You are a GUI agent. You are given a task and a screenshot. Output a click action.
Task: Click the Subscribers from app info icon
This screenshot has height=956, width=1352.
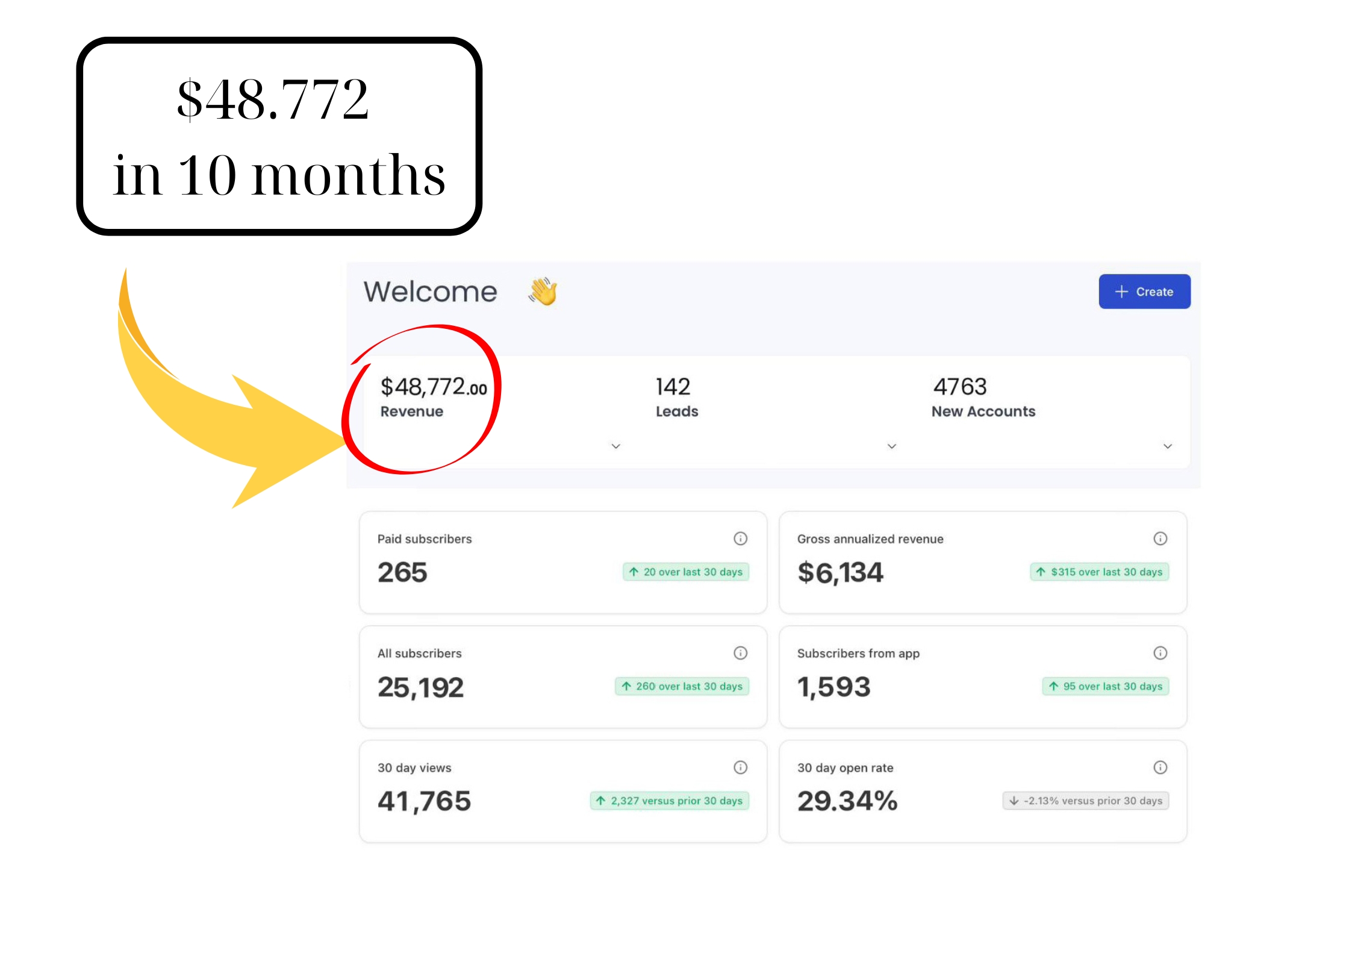click(1160, 653)
